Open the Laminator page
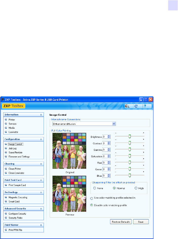The image size is (178, 239). click(13, 132)
